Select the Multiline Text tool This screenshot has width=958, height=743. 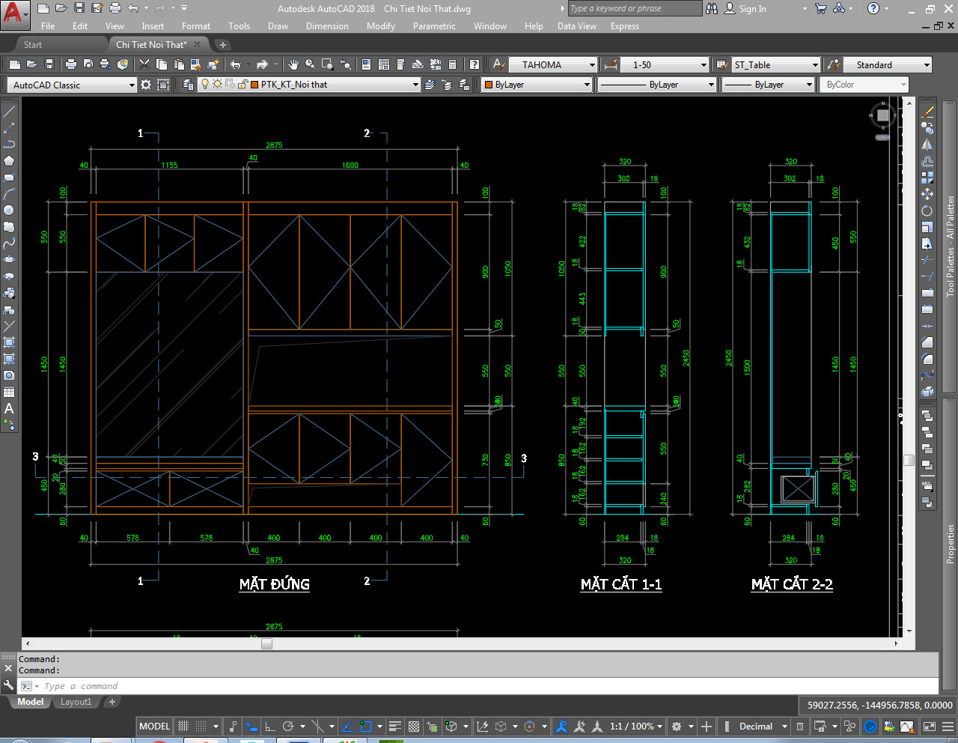[9, 409]
